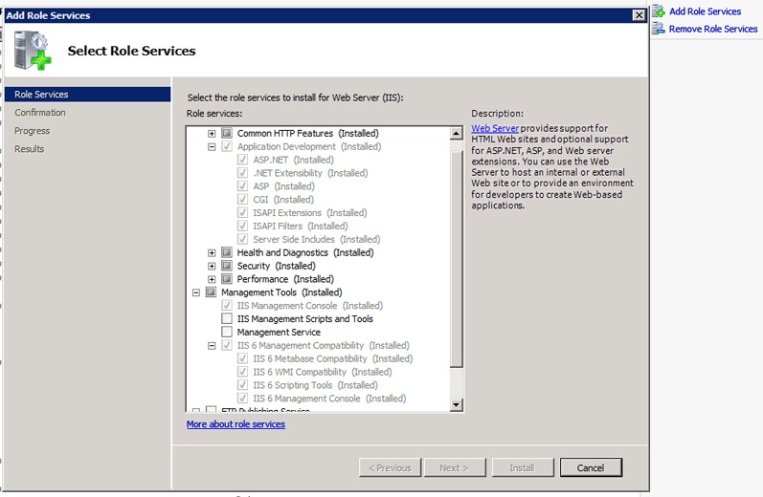763x497 pixels.
Task: Check IIS Management Scripts and Tools
Action: coord(227,318)
